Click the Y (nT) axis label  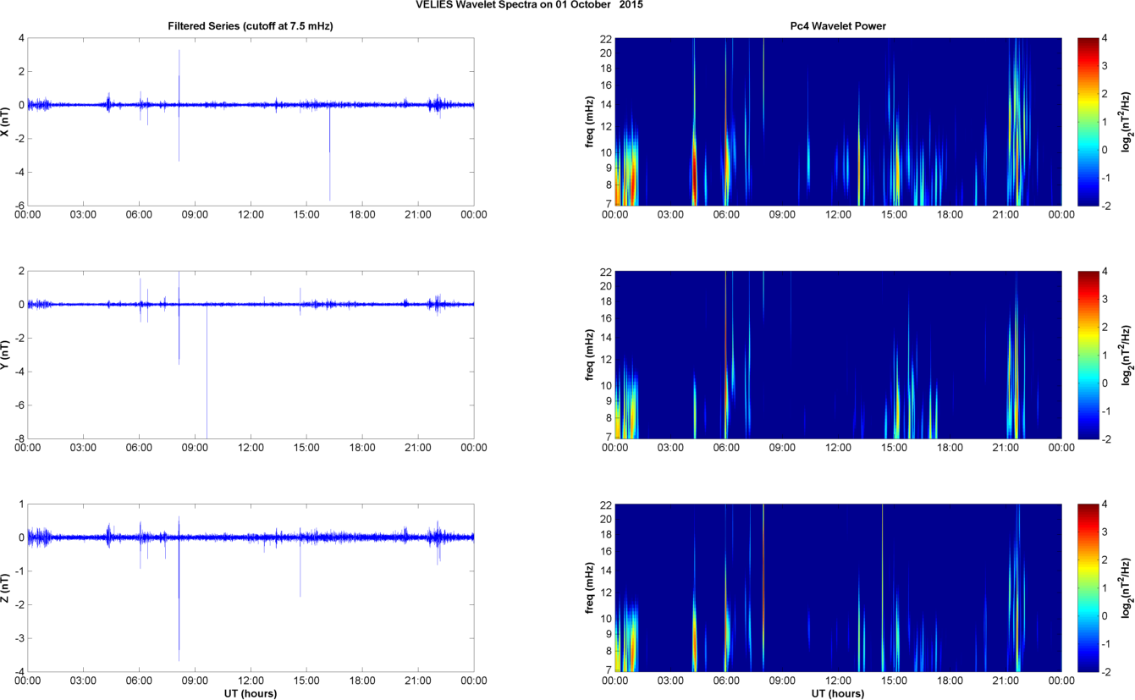(x=6, y=356)
